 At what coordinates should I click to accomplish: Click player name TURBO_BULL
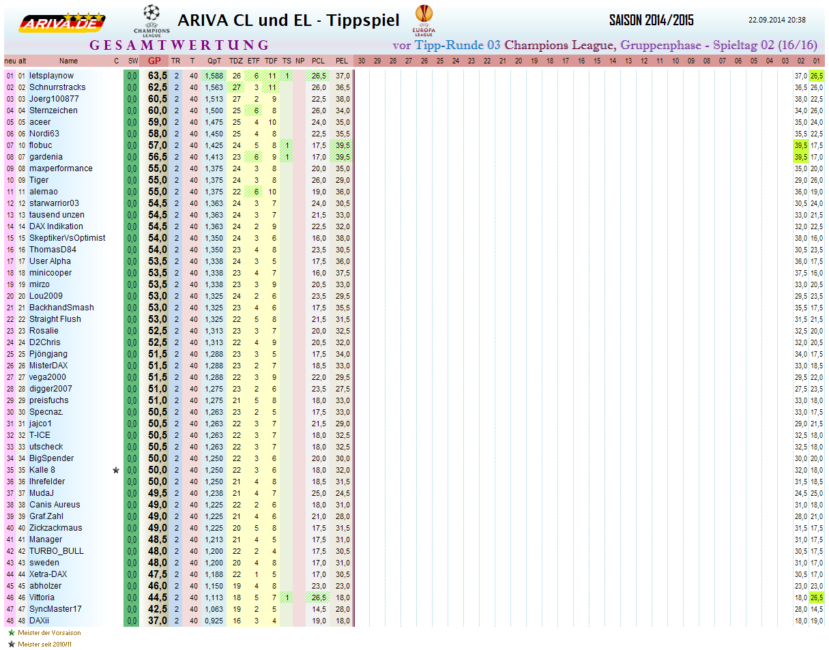57,551
